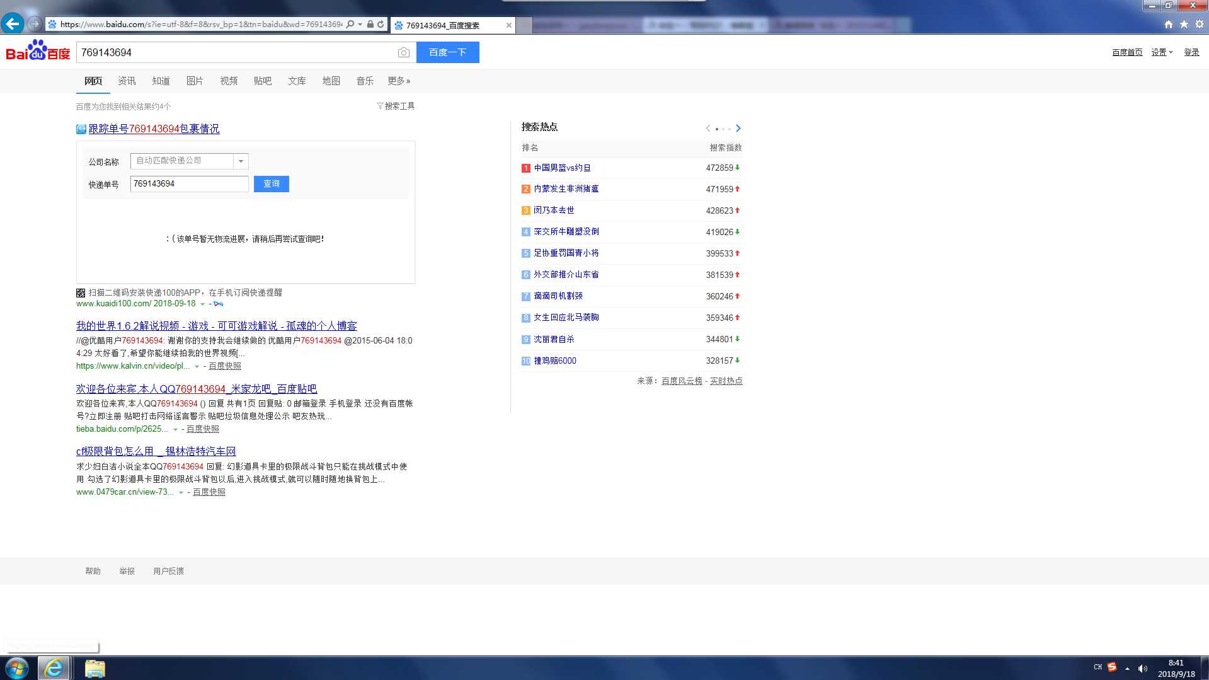Open address bar autocomplete dropdown arrow

coord(360,25)
